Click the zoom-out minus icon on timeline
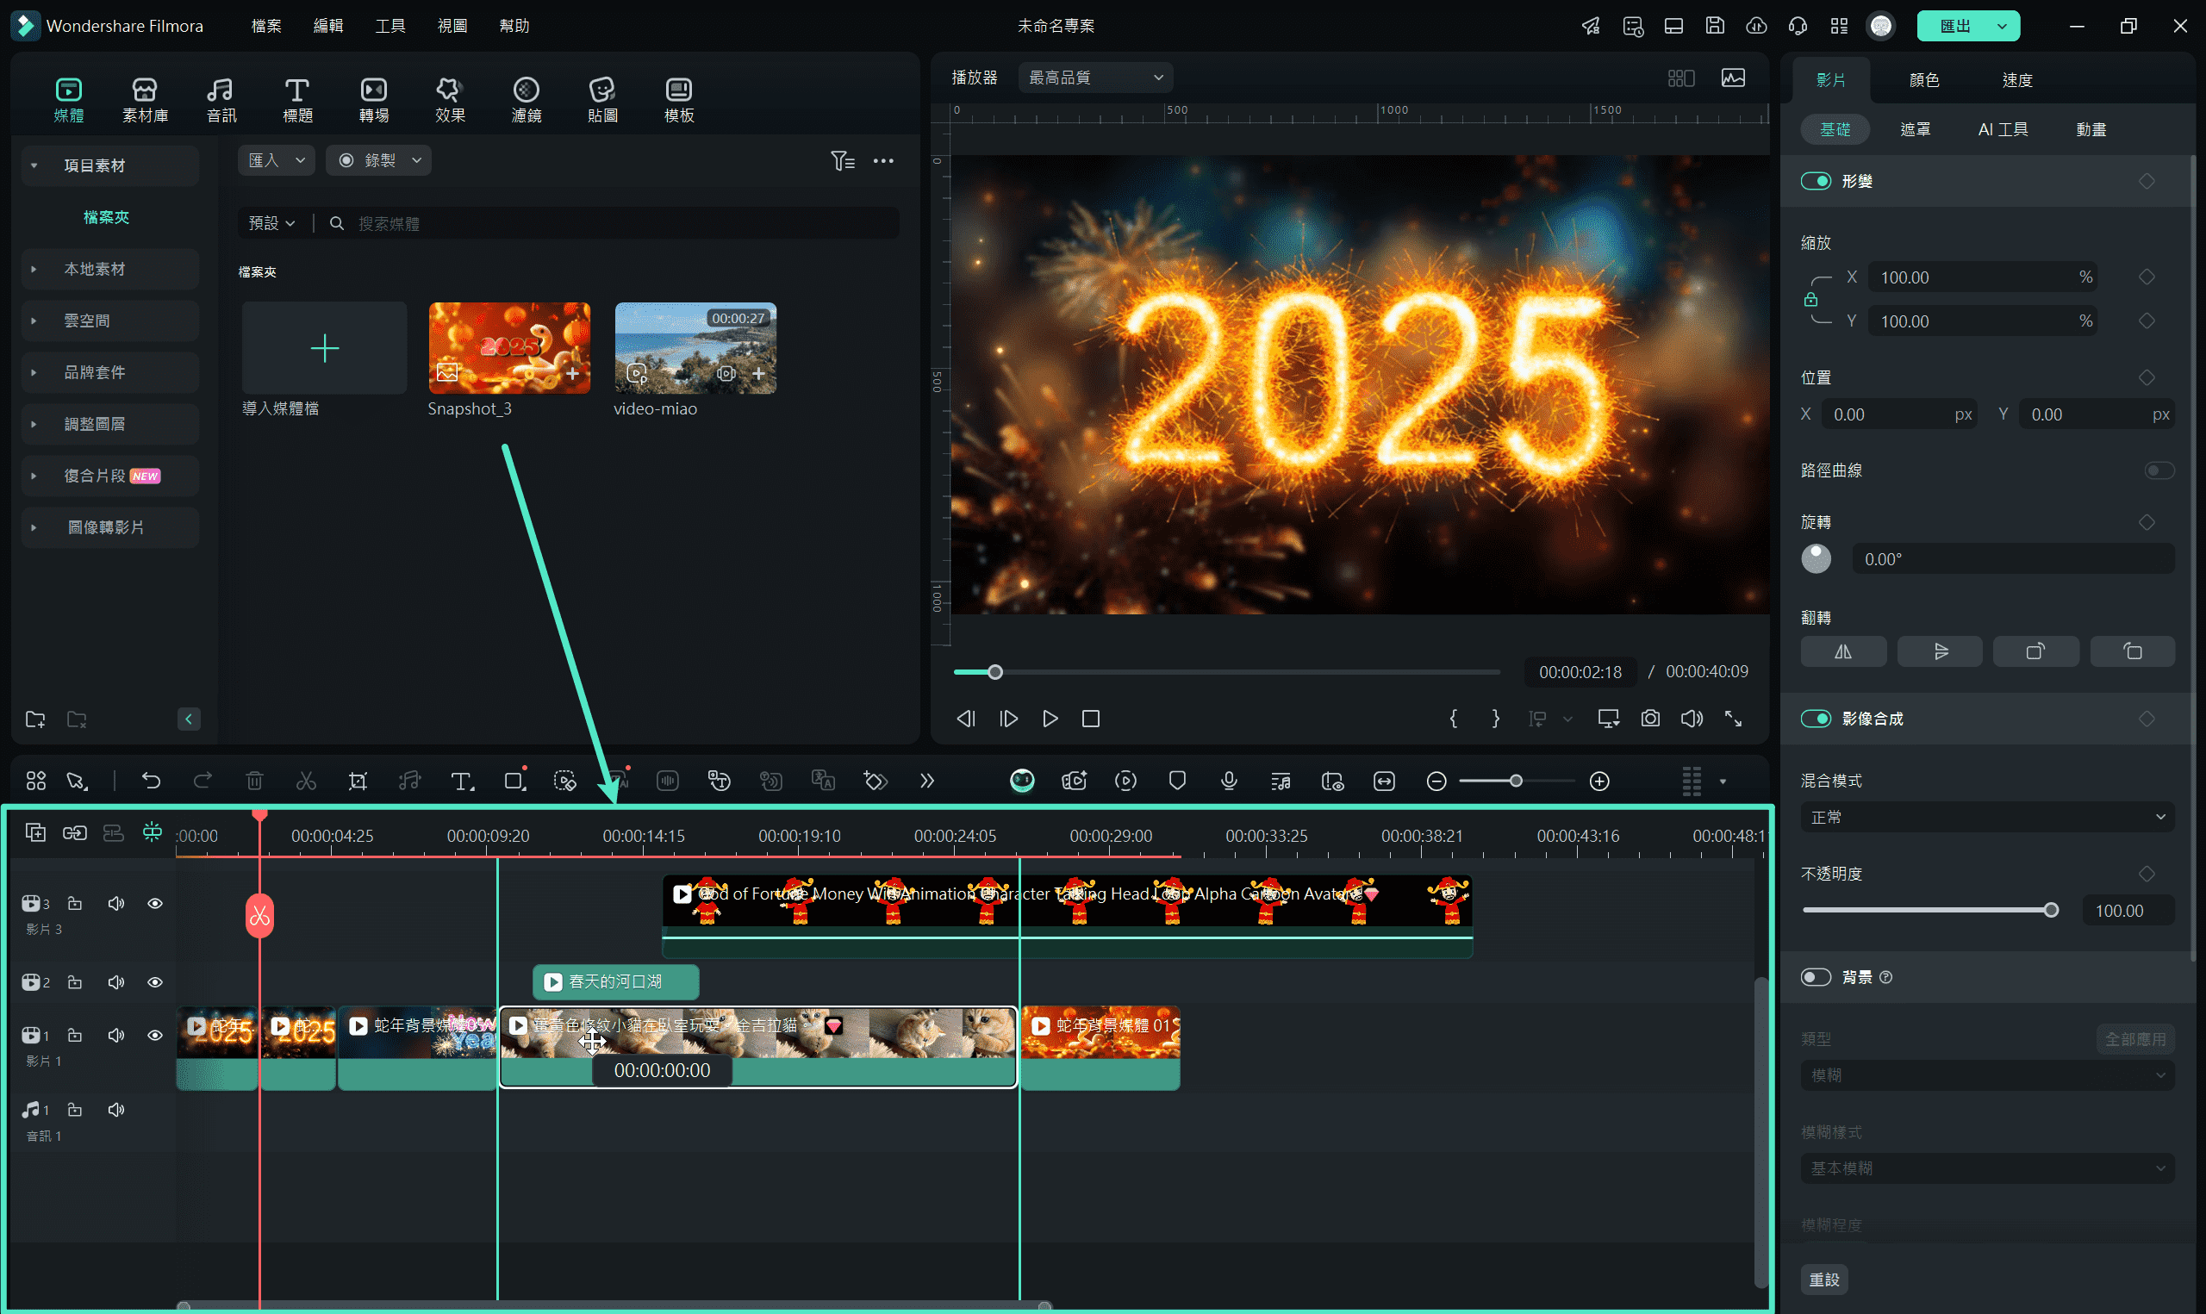Screen dimensions: 2206x1314 (1436, 781)
